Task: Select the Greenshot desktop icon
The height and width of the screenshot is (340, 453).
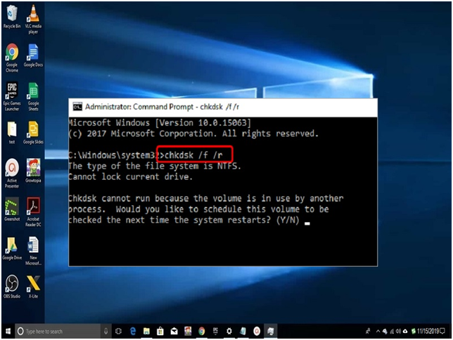Action: click(x=12, y=209)
